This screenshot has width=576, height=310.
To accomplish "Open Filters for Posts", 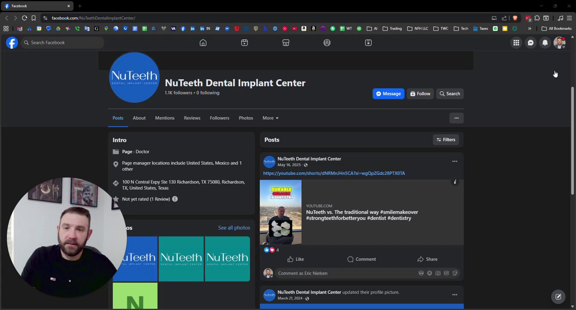I will point(446,139).
